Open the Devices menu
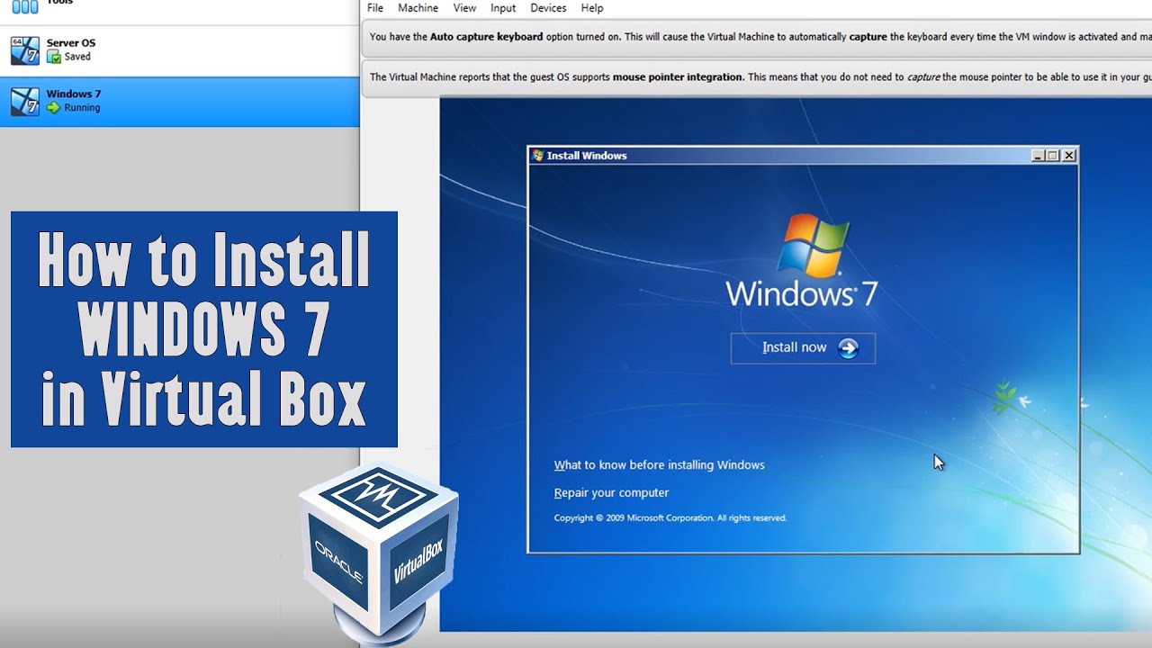Image resolution: width=1152 pixels, height=648 pixels. (548, 8)
